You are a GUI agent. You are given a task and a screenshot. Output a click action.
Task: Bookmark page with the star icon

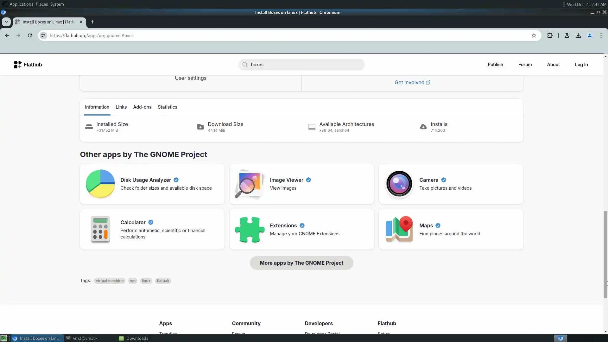534,35
